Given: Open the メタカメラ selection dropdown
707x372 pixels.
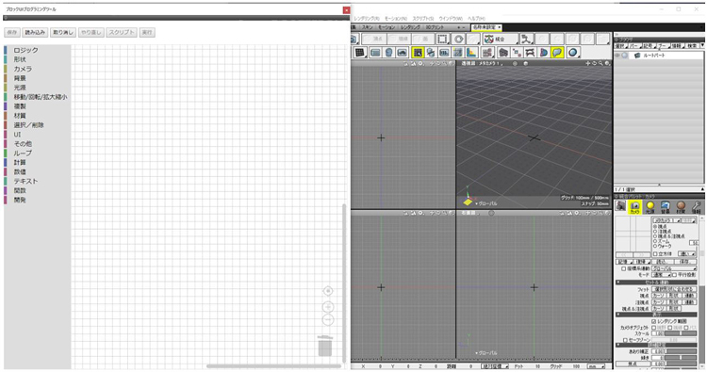Looking at the screenshot, I should 666,220.
